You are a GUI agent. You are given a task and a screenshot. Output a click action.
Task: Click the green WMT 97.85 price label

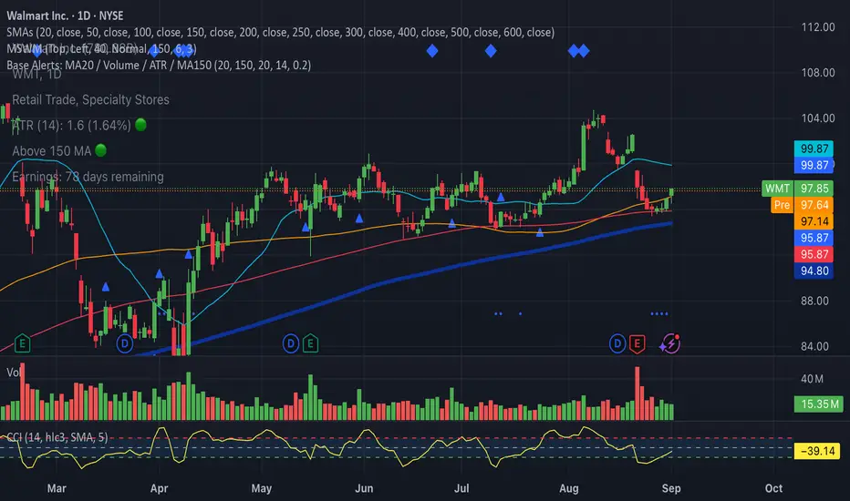(x=797, y=189)
